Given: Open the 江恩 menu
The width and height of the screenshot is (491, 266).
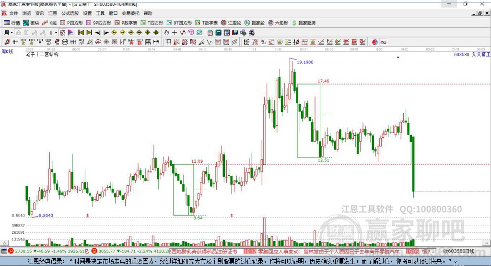Looking at the screenshot, I should [x=53, y=13].
